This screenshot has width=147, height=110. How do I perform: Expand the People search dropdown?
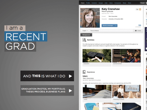point(143,3)
